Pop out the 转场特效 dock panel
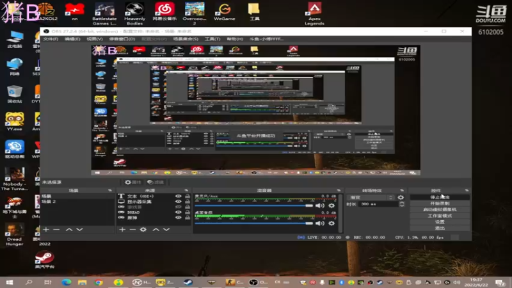Screen dimensions: 512x288 (402, 190)
